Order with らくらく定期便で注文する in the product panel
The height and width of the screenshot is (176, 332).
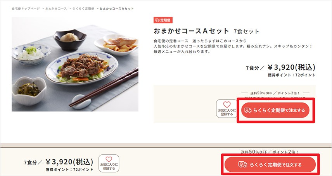275,110
